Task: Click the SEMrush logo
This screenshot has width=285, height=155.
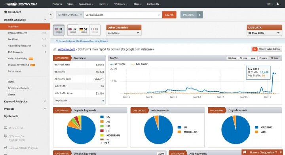Action: pyautogui.click(x=20, y=4)
